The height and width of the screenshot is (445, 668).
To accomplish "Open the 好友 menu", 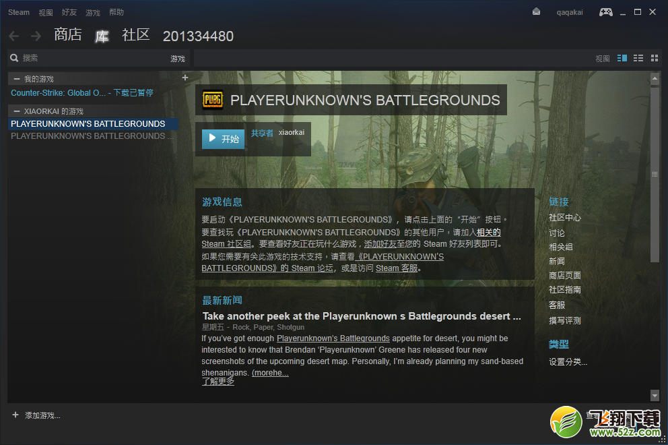I will [69, 12].
